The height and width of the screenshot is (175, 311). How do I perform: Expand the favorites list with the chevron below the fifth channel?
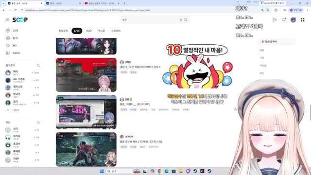8,110
